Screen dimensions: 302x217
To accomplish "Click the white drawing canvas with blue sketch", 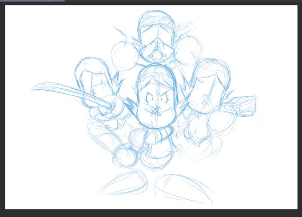I will 151,107.
